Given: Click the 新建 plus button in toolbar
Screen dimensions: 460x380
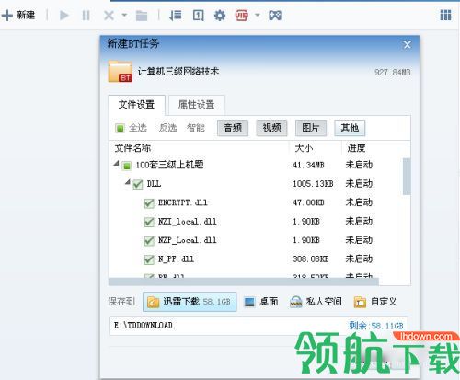Looking at the screenshot, I should pyautogui.click(x=18, y=15).
